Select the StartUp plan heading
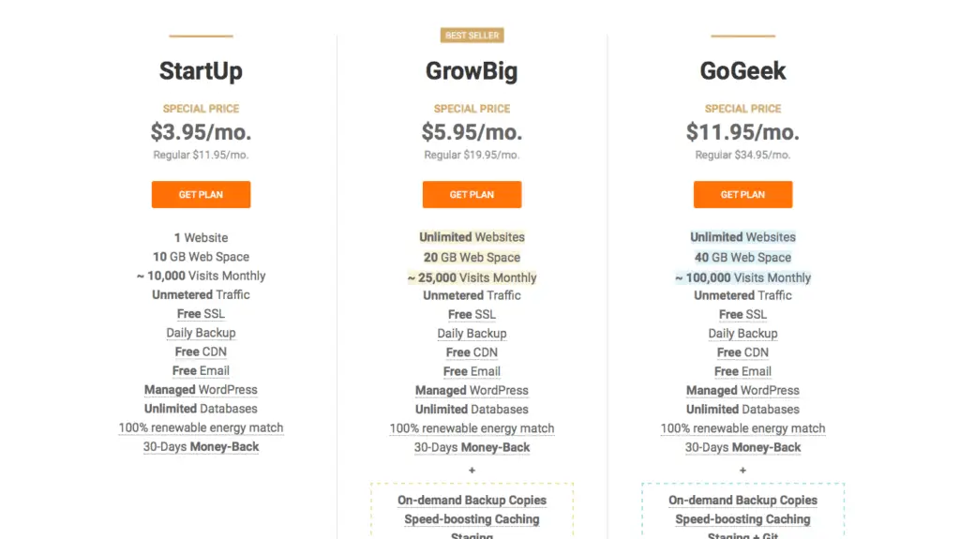 (201, 71)
